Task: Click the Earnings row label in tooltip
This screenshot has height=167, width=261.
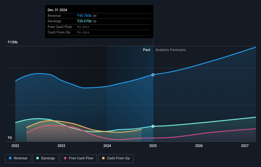Action: tap(54, 21)
